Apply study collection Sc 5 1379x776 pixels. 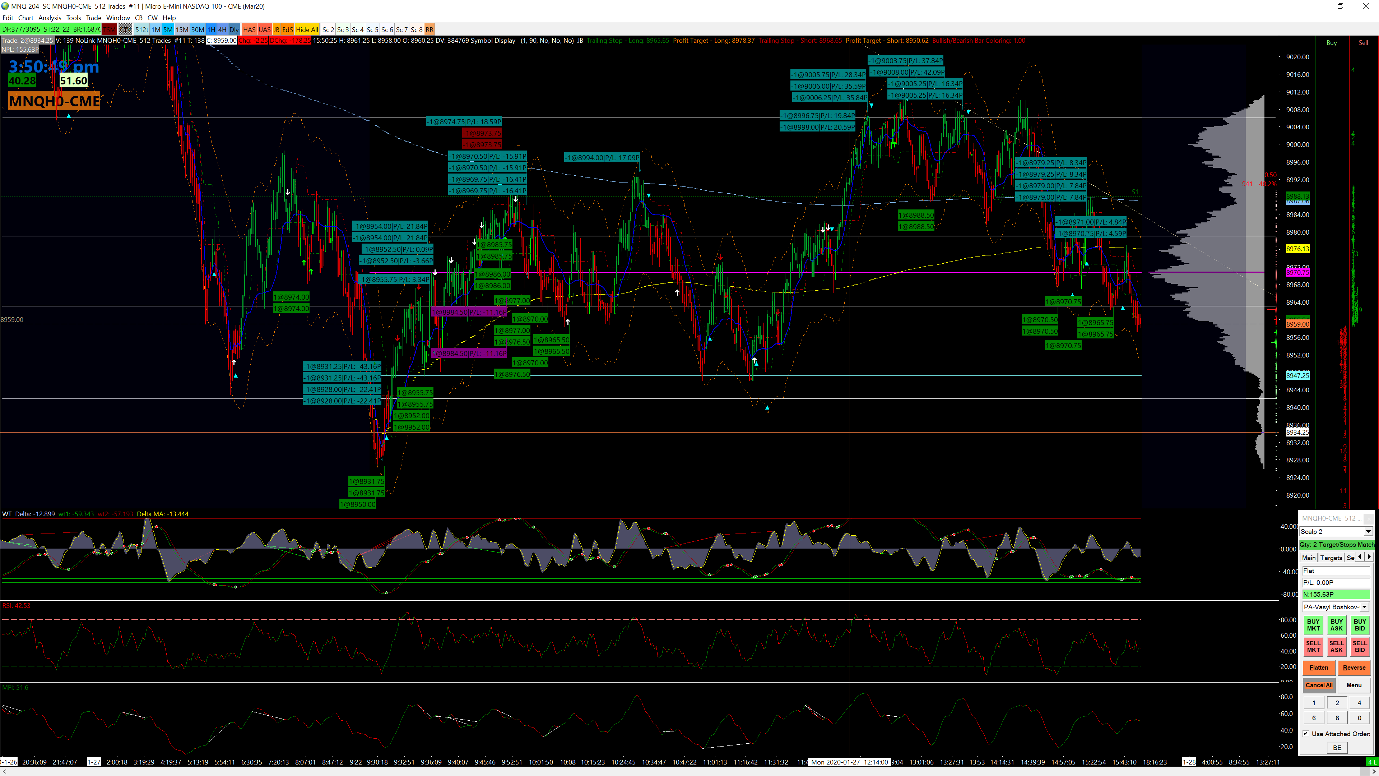(372, 29)
